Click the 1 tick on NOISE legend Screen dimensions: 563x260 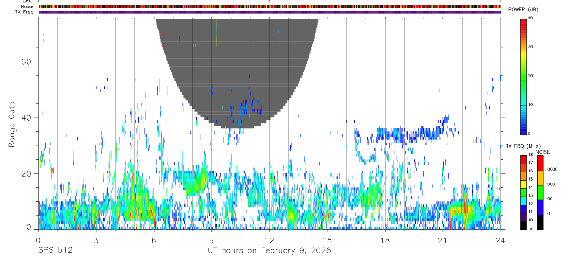point(546,228)
